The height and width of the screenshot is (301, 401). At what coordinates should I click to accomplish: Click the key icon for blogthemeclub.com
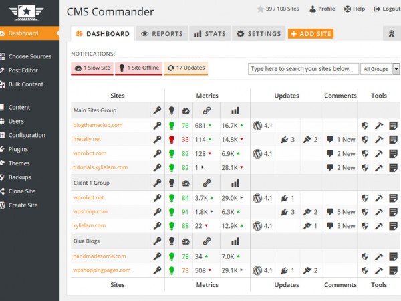[157, 125]
